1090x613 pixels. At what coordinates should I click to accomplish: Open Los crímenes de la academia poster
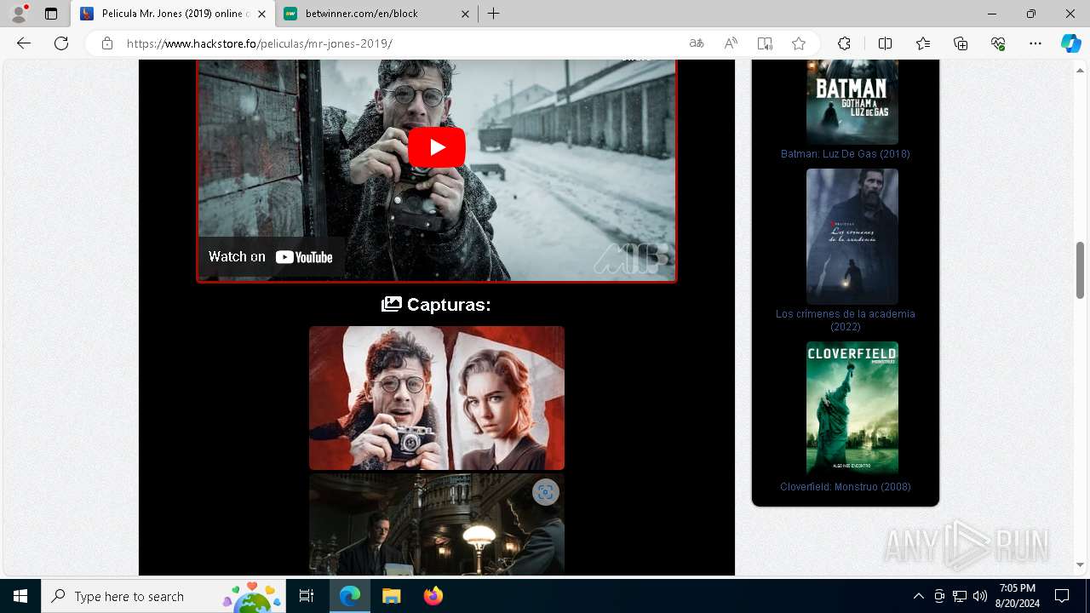tap(852, 236)
